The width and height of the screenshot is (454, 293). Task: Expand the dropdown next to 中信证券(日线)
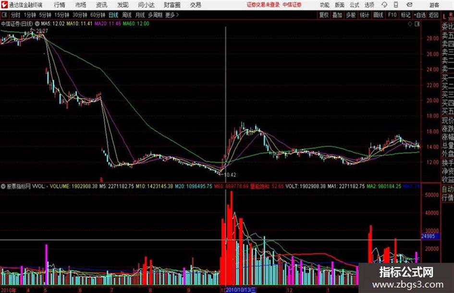[x=37, y=24]
